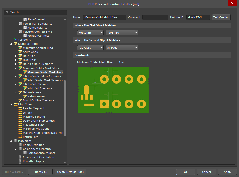The image size is (239, 177).
Task: Select the Hole Size rule icon
Action: pyautogui.click(x=20, y=56)
